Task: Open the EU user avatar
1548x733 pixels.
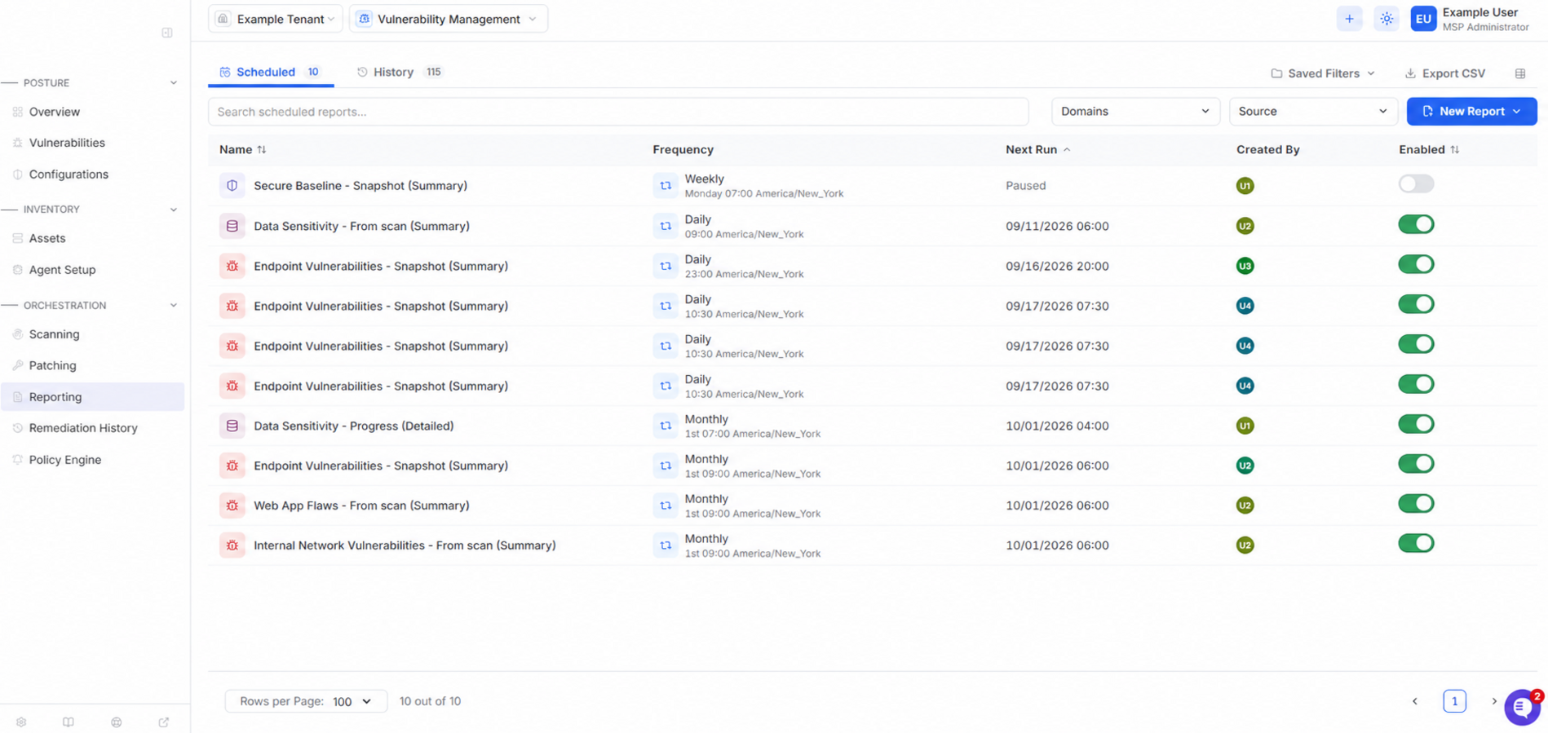Action: (1423, 19)
